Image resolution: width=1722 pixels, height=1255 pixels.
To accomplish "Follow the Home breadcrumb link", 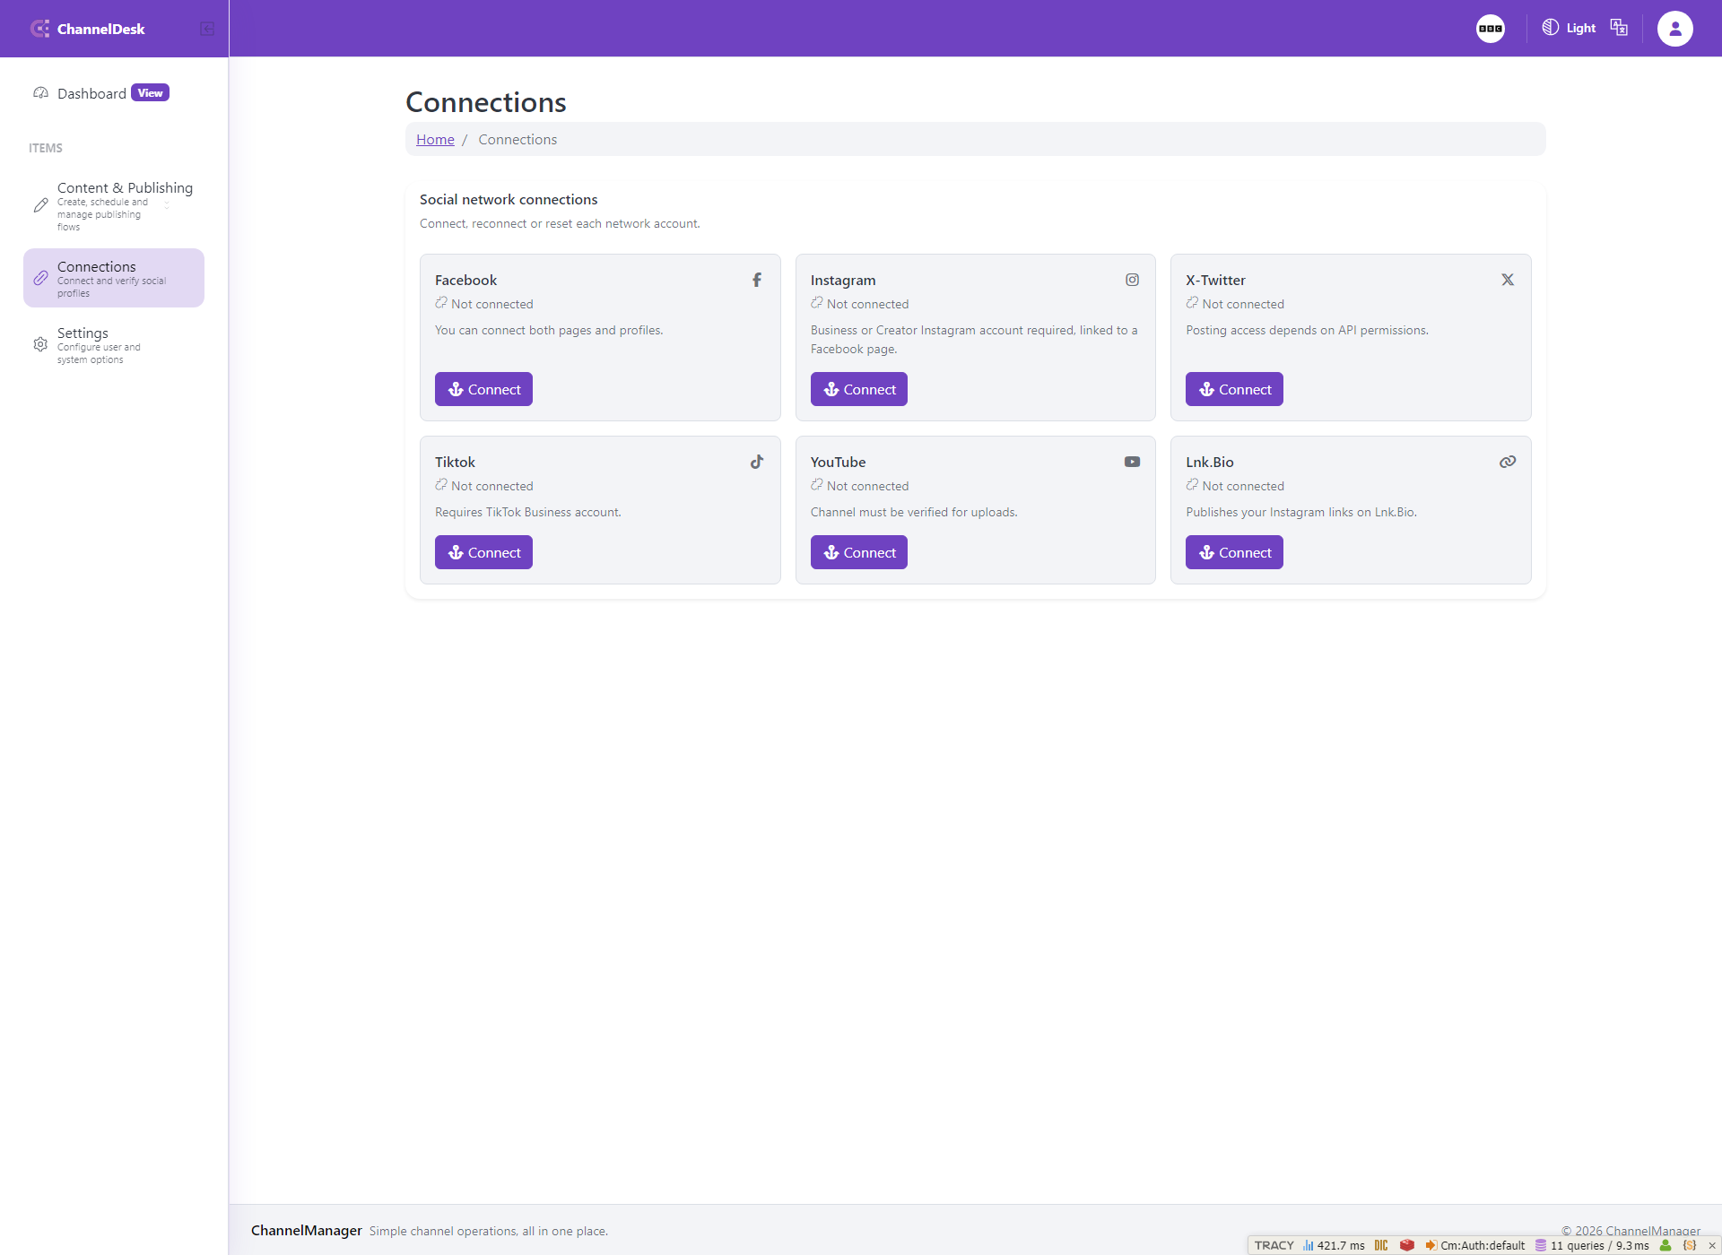I will click(435, 139).
